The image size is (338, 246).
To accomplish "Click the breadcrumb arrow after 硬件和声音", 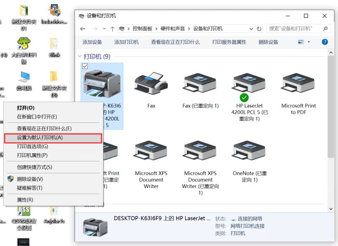I will [x=189, y=29].
